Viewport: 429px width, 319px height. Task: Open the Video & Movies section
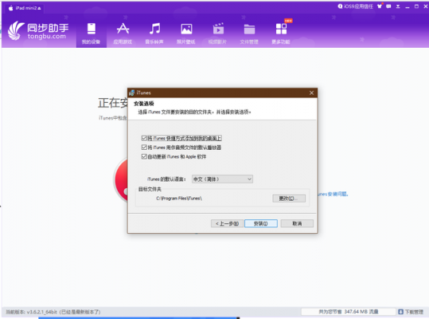point(218,33)
